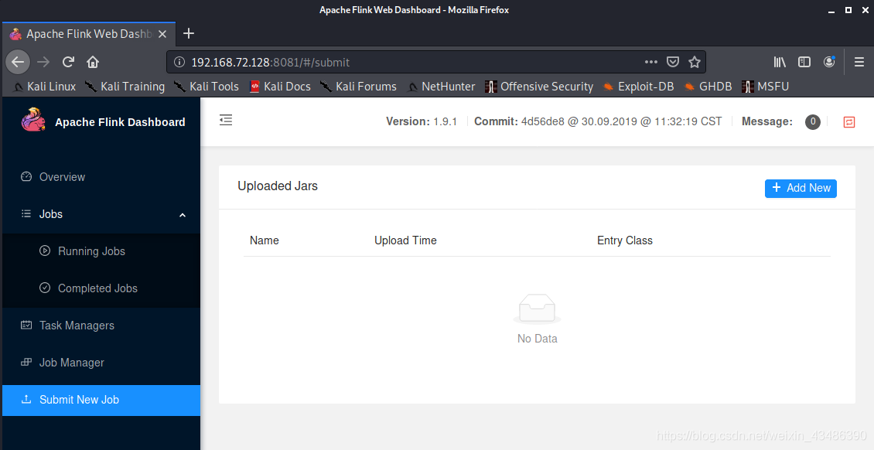Click the Add New jar button
This screenshot has height=450, width=874.
click(801, 188)
